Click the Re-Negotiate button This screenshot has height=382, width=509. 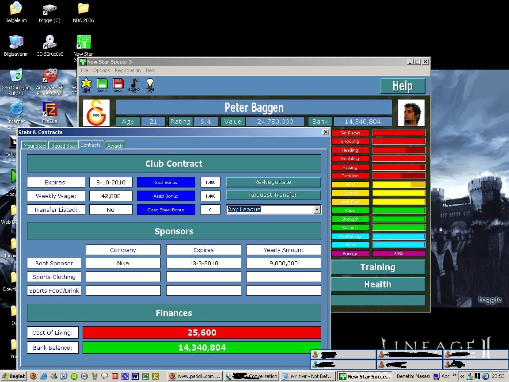pos(273,182)
